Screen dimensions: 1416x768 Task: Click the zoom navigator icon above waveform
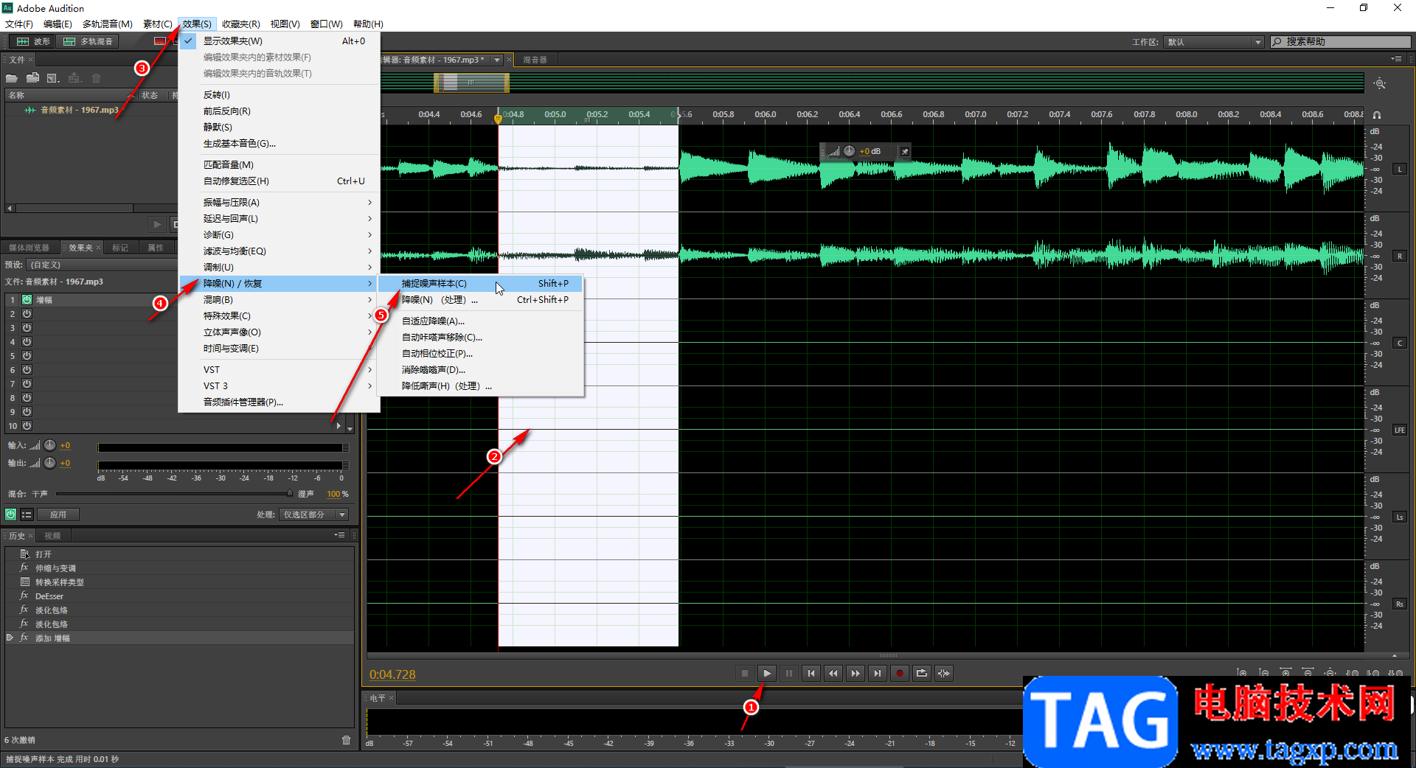[1380, 84]
